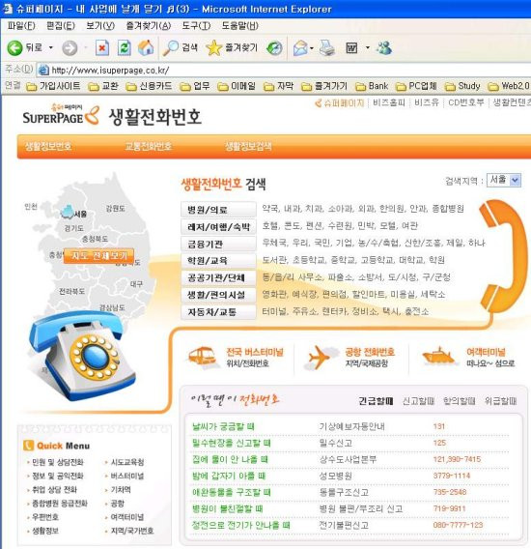Click the 병원/의료 category button
Screen dimensions: 531x549
pyautogui.click(x=218, y=210)
